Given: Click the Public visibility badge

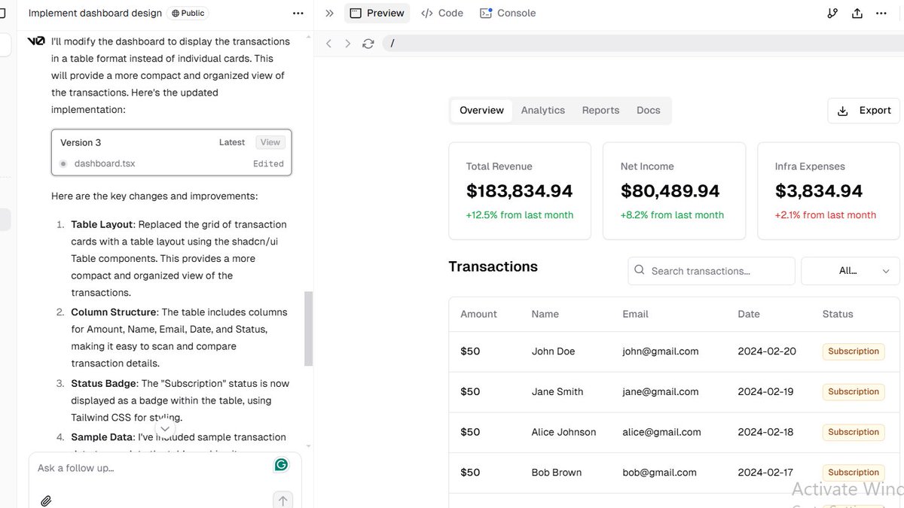Looking at the screenshot, I should coord(188,13).
